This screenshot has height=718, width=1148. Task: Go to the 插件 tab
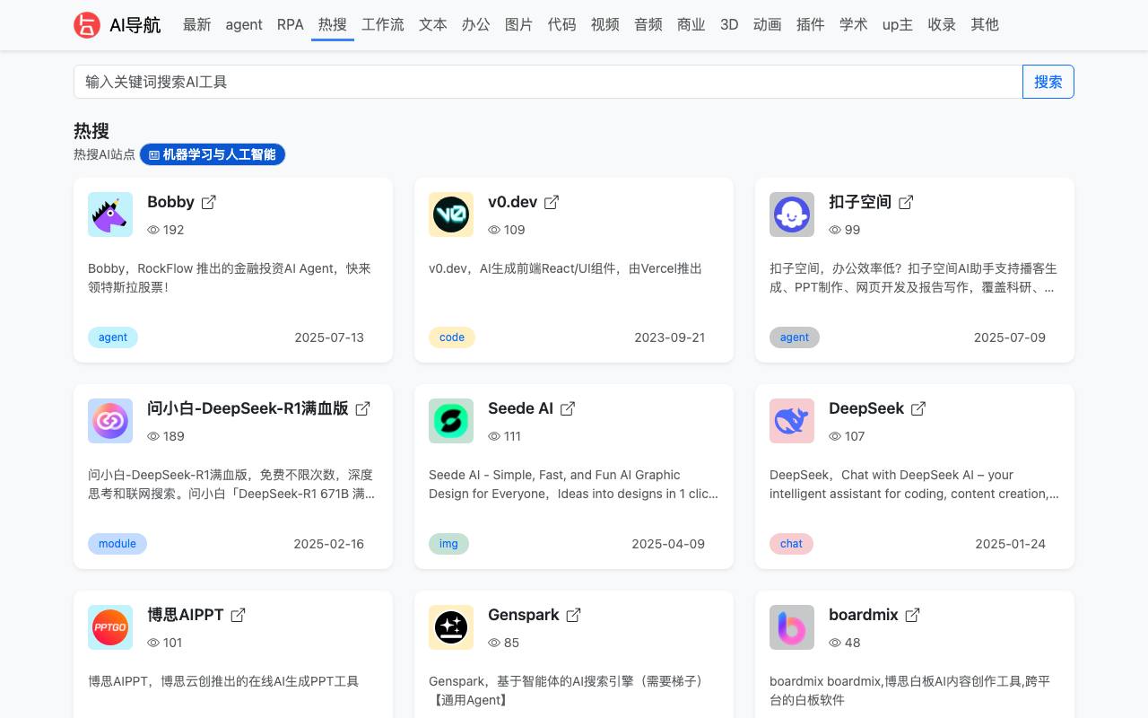811,25
